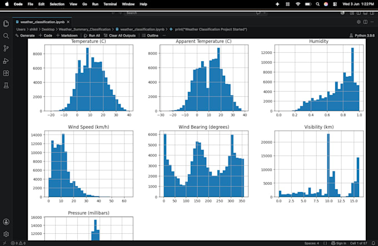Open the Apple menu
The height and width of the screenshot is (246, 378).
[7, 4]
